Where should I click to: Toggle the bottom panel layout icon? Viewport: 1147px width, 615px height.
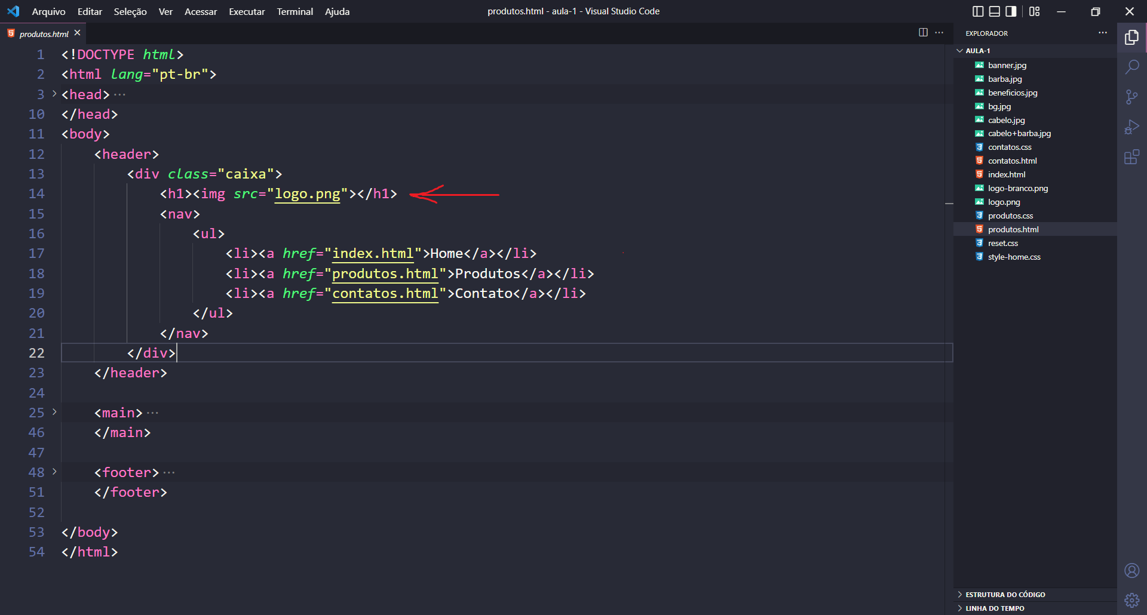(994, 11)
